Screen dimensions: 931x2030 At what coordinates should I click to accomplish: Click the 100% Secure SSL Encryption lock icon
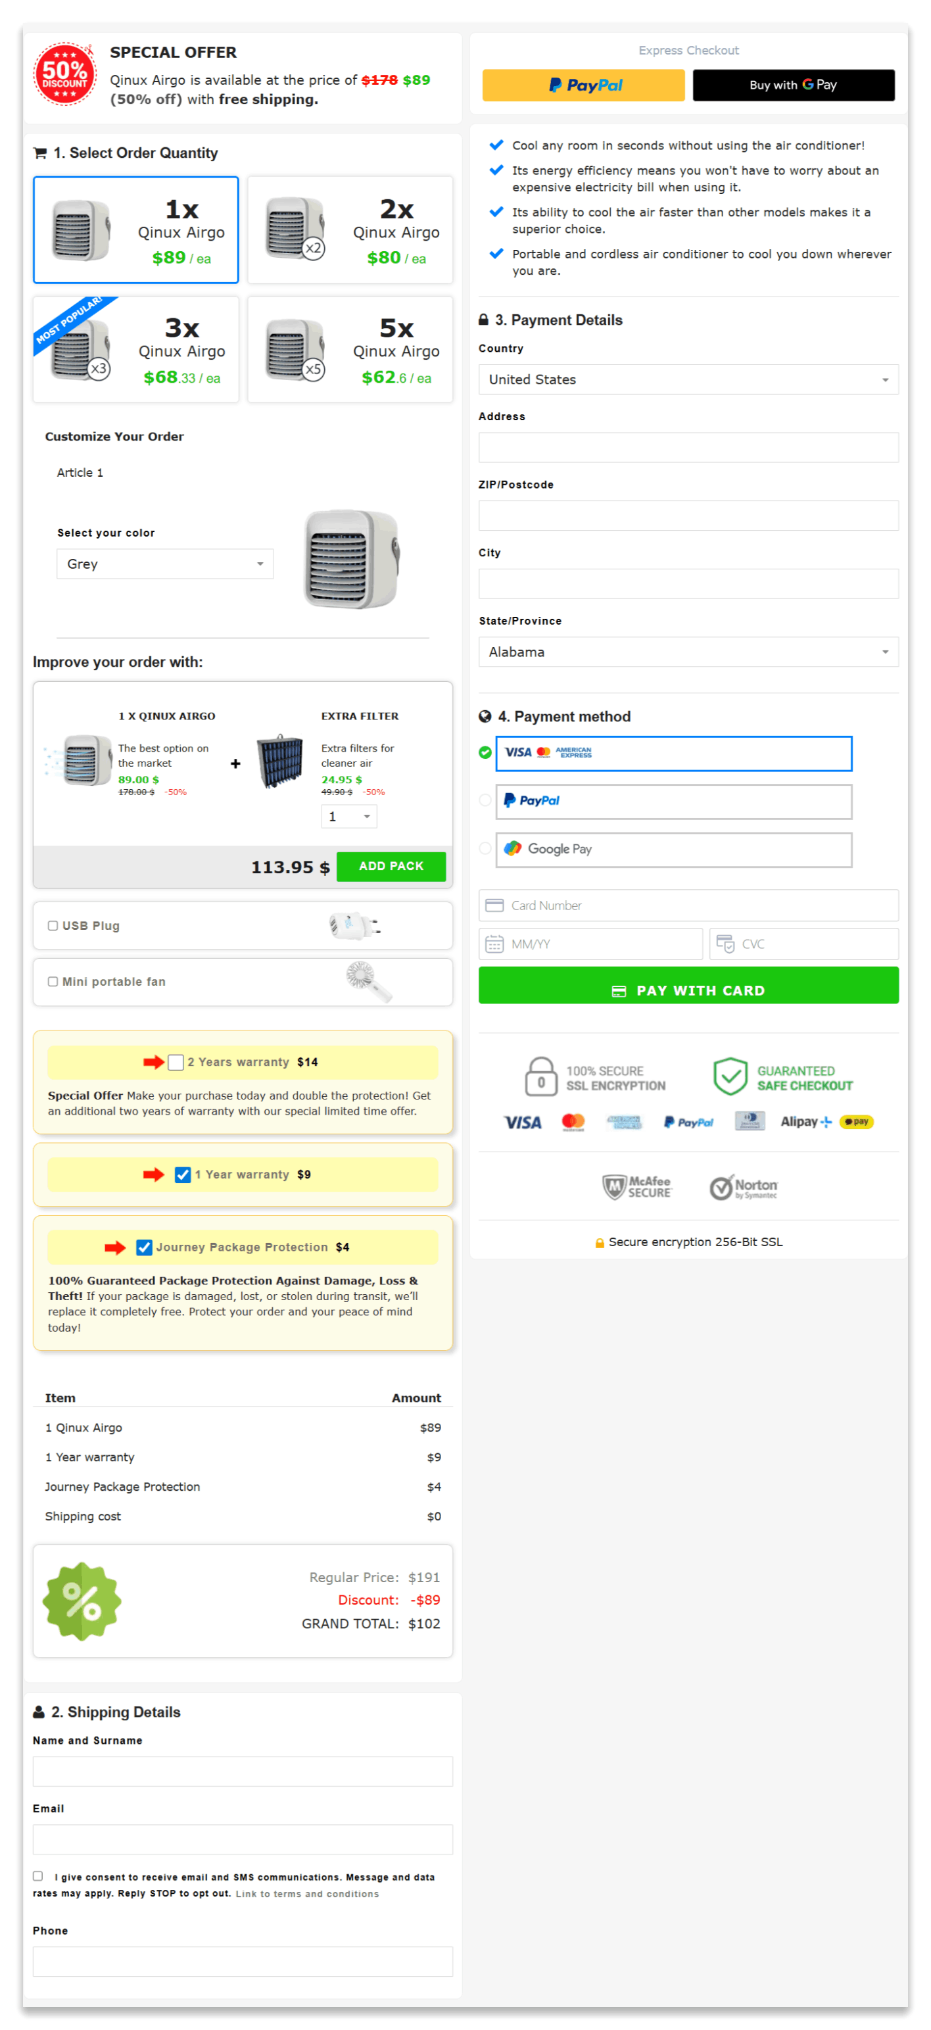coord(540,1077)
